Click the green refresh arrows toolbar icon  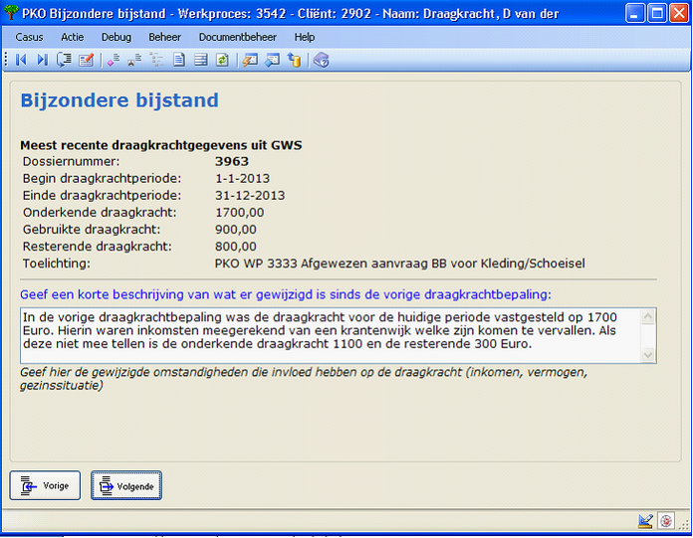tap(222, 60)
